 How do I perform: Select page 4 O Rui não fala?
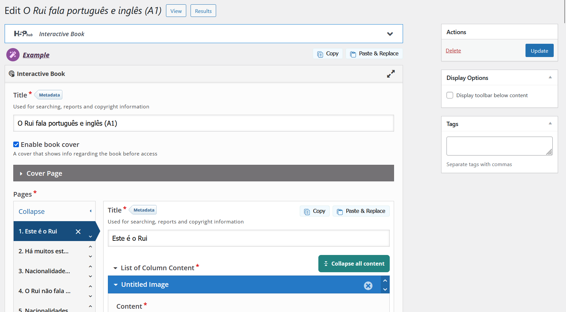(x=44, y=291)
